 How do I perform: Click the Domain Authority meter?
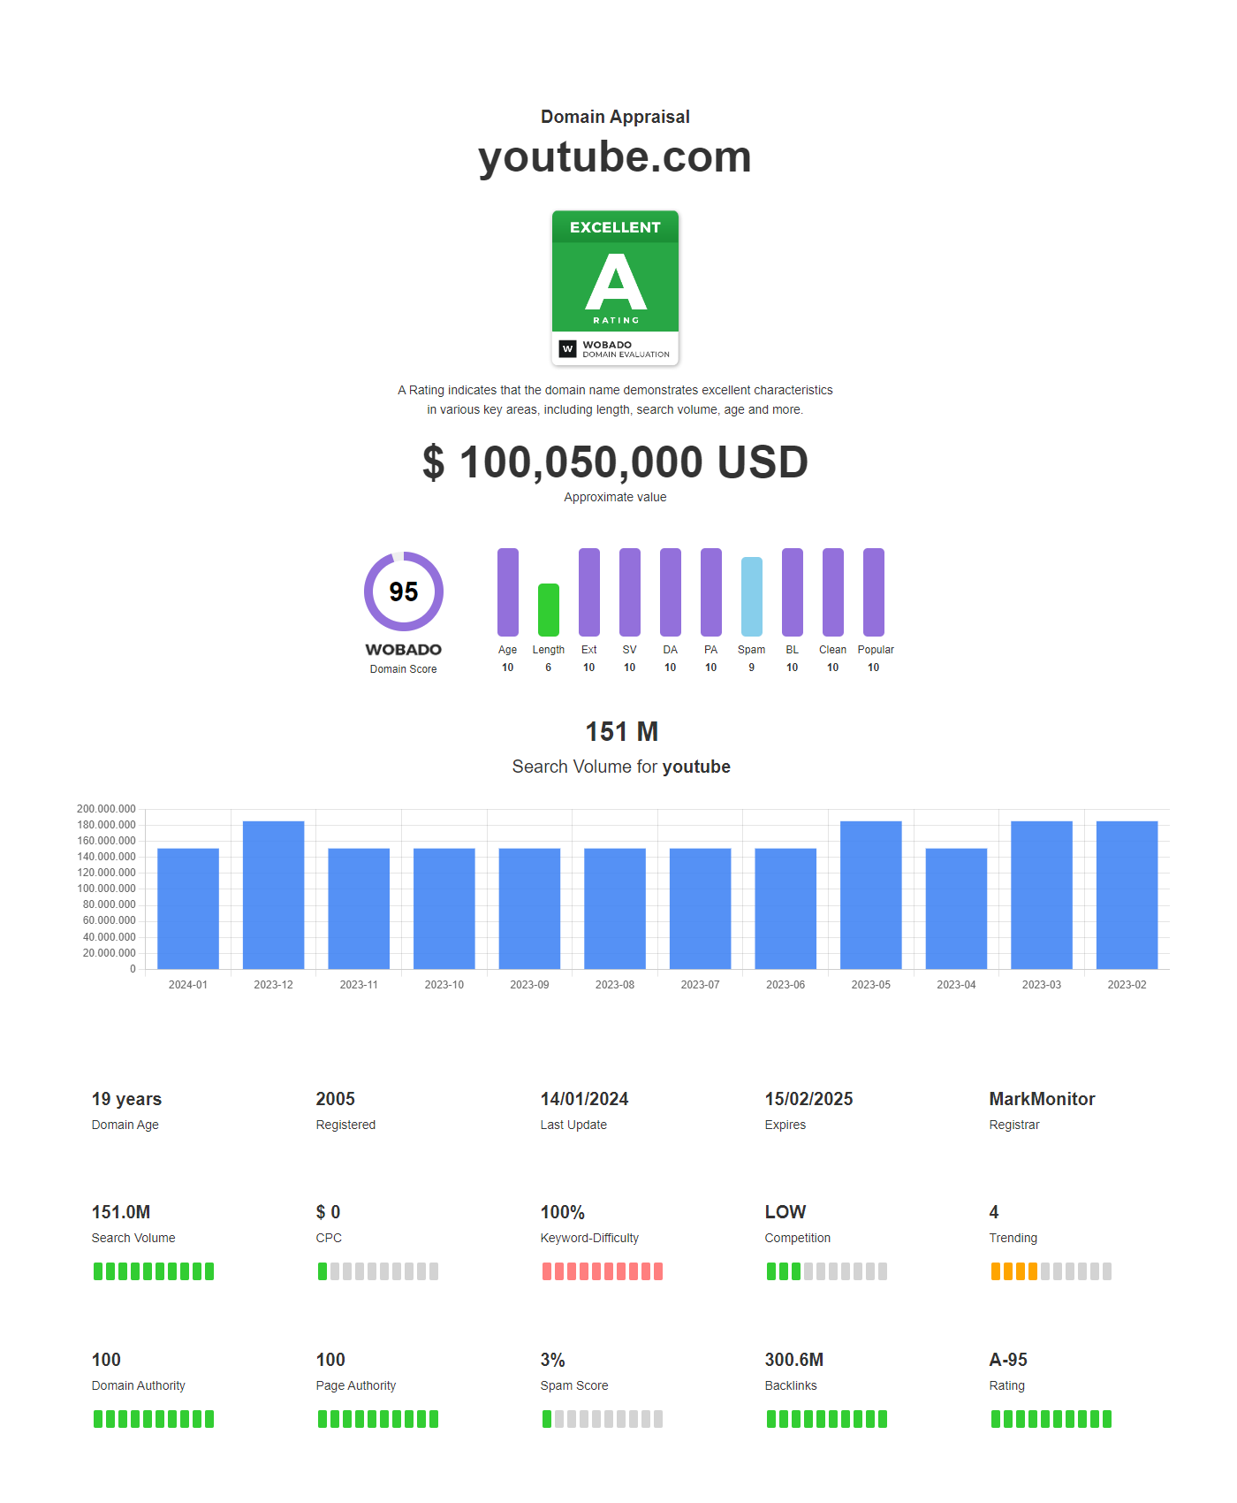(154, 1419)
